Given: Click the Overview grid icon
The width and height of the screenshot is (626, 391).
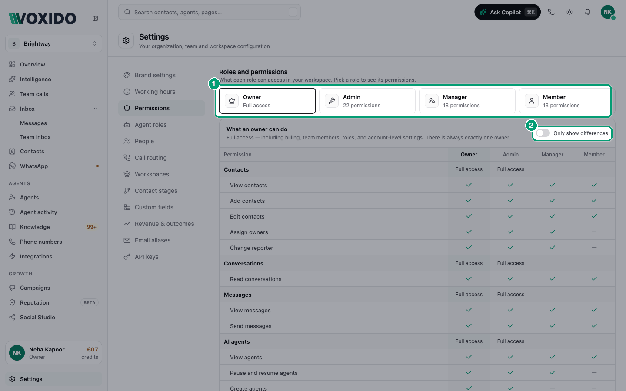Looking at the screenshot, I should [12, 64].
